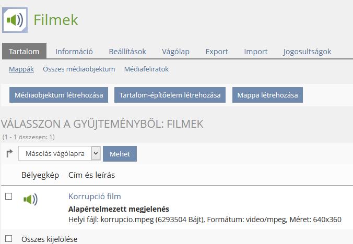Open the Másolás vágólapra dropdown

click(59, 153)
